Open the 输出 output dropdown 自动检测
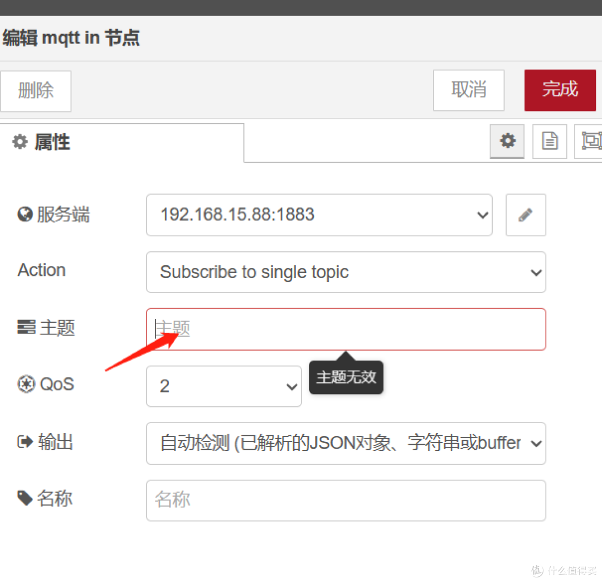Viewport: 602px width, 583px height. [x=346, y=443]
